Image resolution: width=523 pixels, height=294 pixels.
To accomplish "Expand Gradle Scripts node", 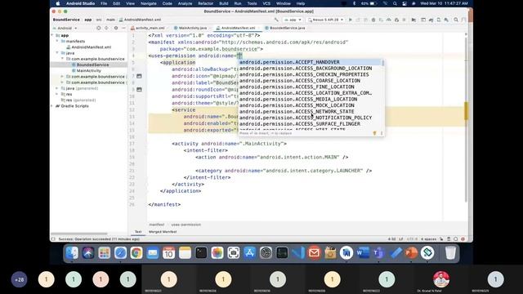I will [51, 106].
